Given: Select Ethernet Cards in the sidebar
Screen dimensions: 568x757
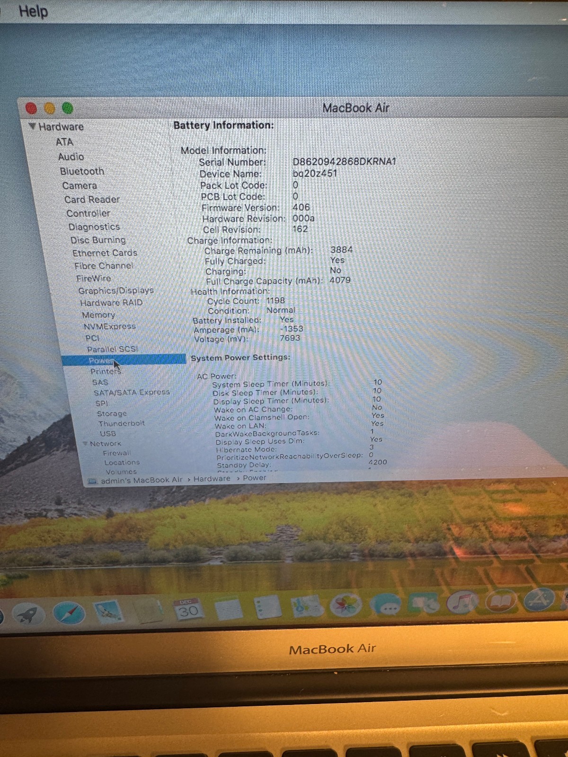Looking at the screenshot, I should [x=105, y=253].
